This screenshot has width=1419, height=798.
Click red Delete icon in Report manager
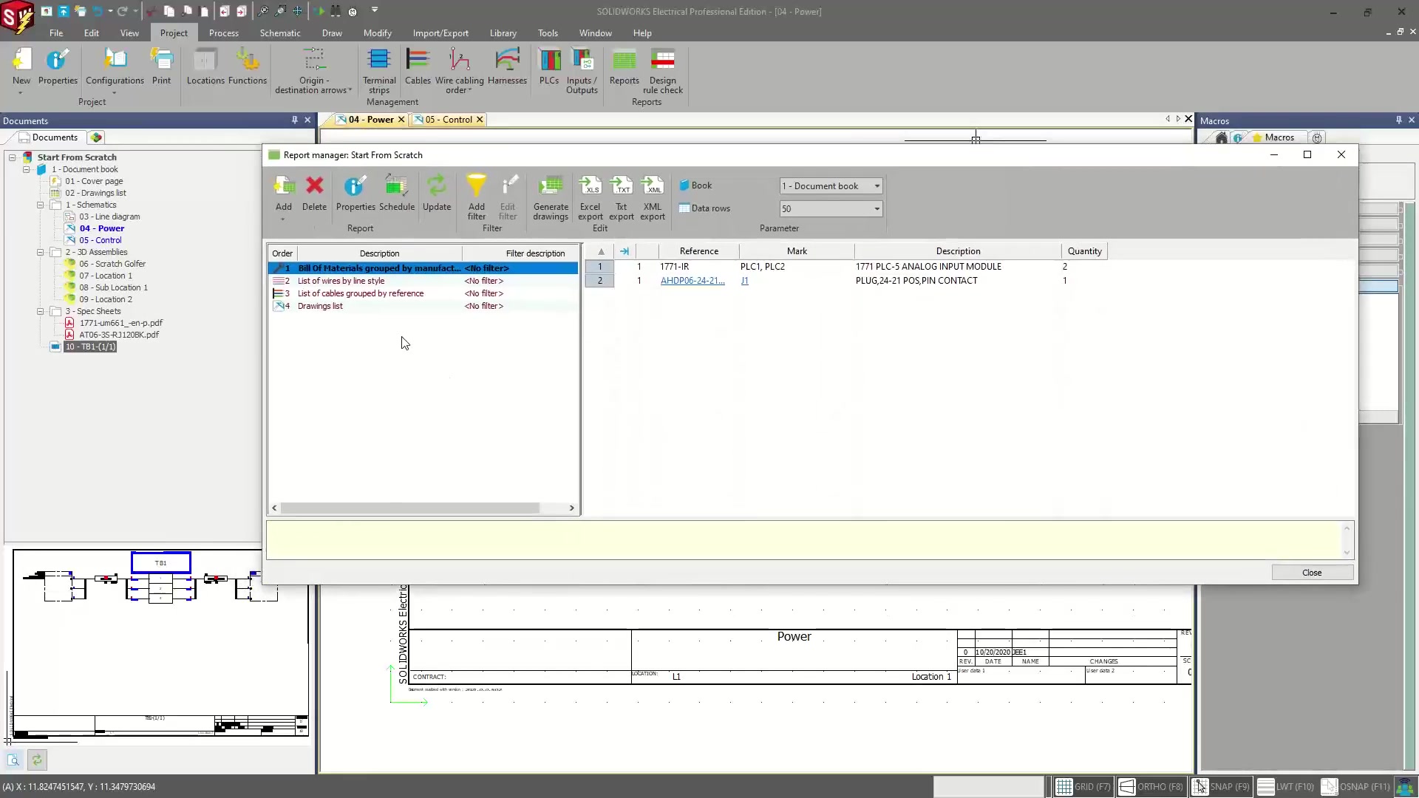[x=314, y=193]
